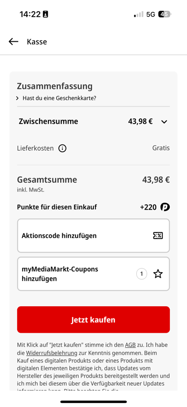Tap the 5G signal status indicator
The width and height of the screenshot is (187, 407).
pyautogui.click(x=151, y=14)
